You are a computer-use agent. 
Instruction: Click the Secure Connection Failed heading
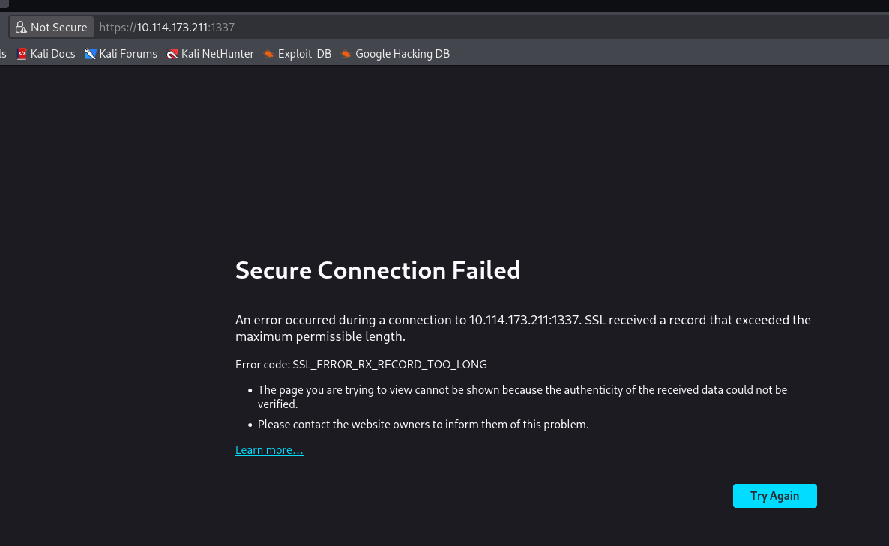pos(378,270)
